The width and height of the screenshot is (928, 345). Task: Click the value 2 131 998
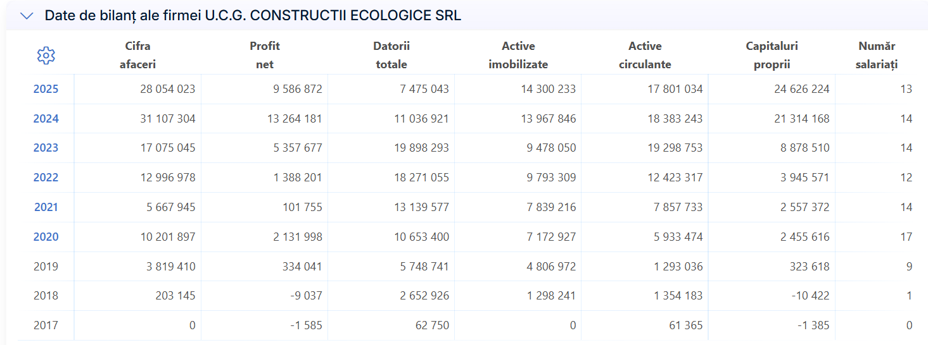pyautogui.click(x=298, y=237)
